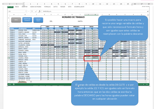Click the right indent marker on the Word ruler
The height and width of the screenshot is (109, 154).
point(132,4)
